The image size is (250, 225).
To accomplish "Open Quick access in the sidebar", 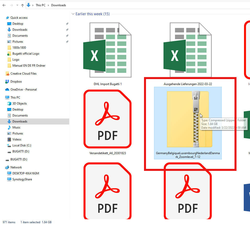I will coord(19,18).
